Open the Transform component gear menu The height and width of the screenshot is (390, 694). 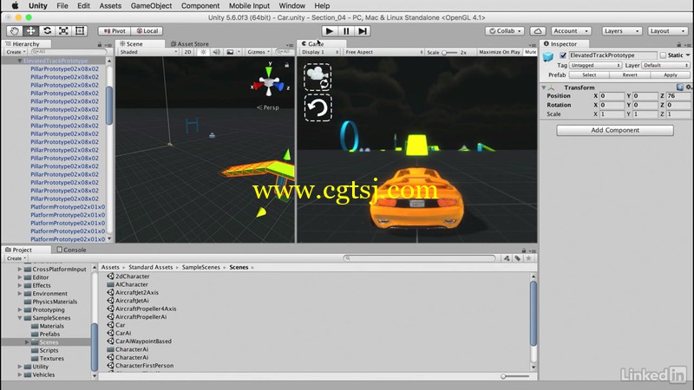[x=689, y=88]
